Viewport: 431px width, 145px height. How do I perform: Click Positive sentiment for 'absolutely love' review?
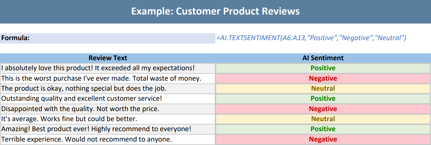pyautogui.click(x=323, y=68)
